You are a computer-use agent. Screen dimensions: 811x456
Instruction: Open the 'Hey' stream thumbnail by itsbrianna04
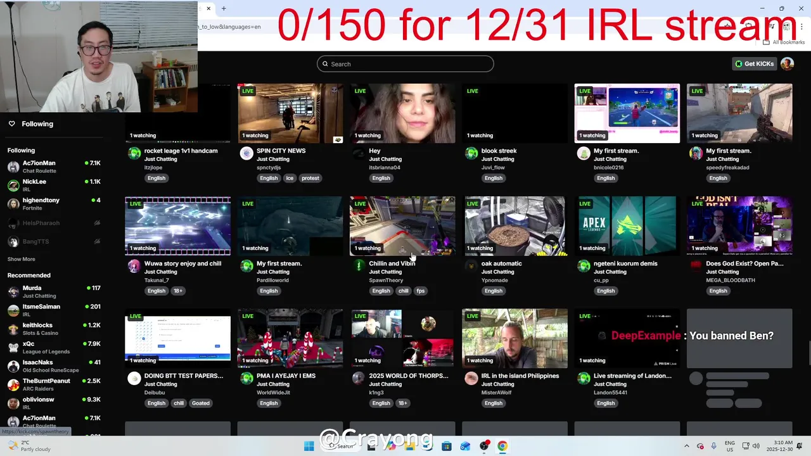coord(402,113)
